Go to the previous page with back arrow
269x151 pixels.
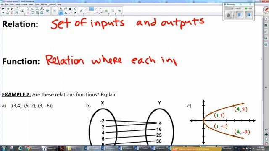coord(3,9)
